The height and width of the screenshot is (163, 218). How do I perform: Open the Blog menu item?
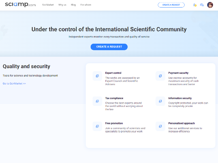coord(73,5)
